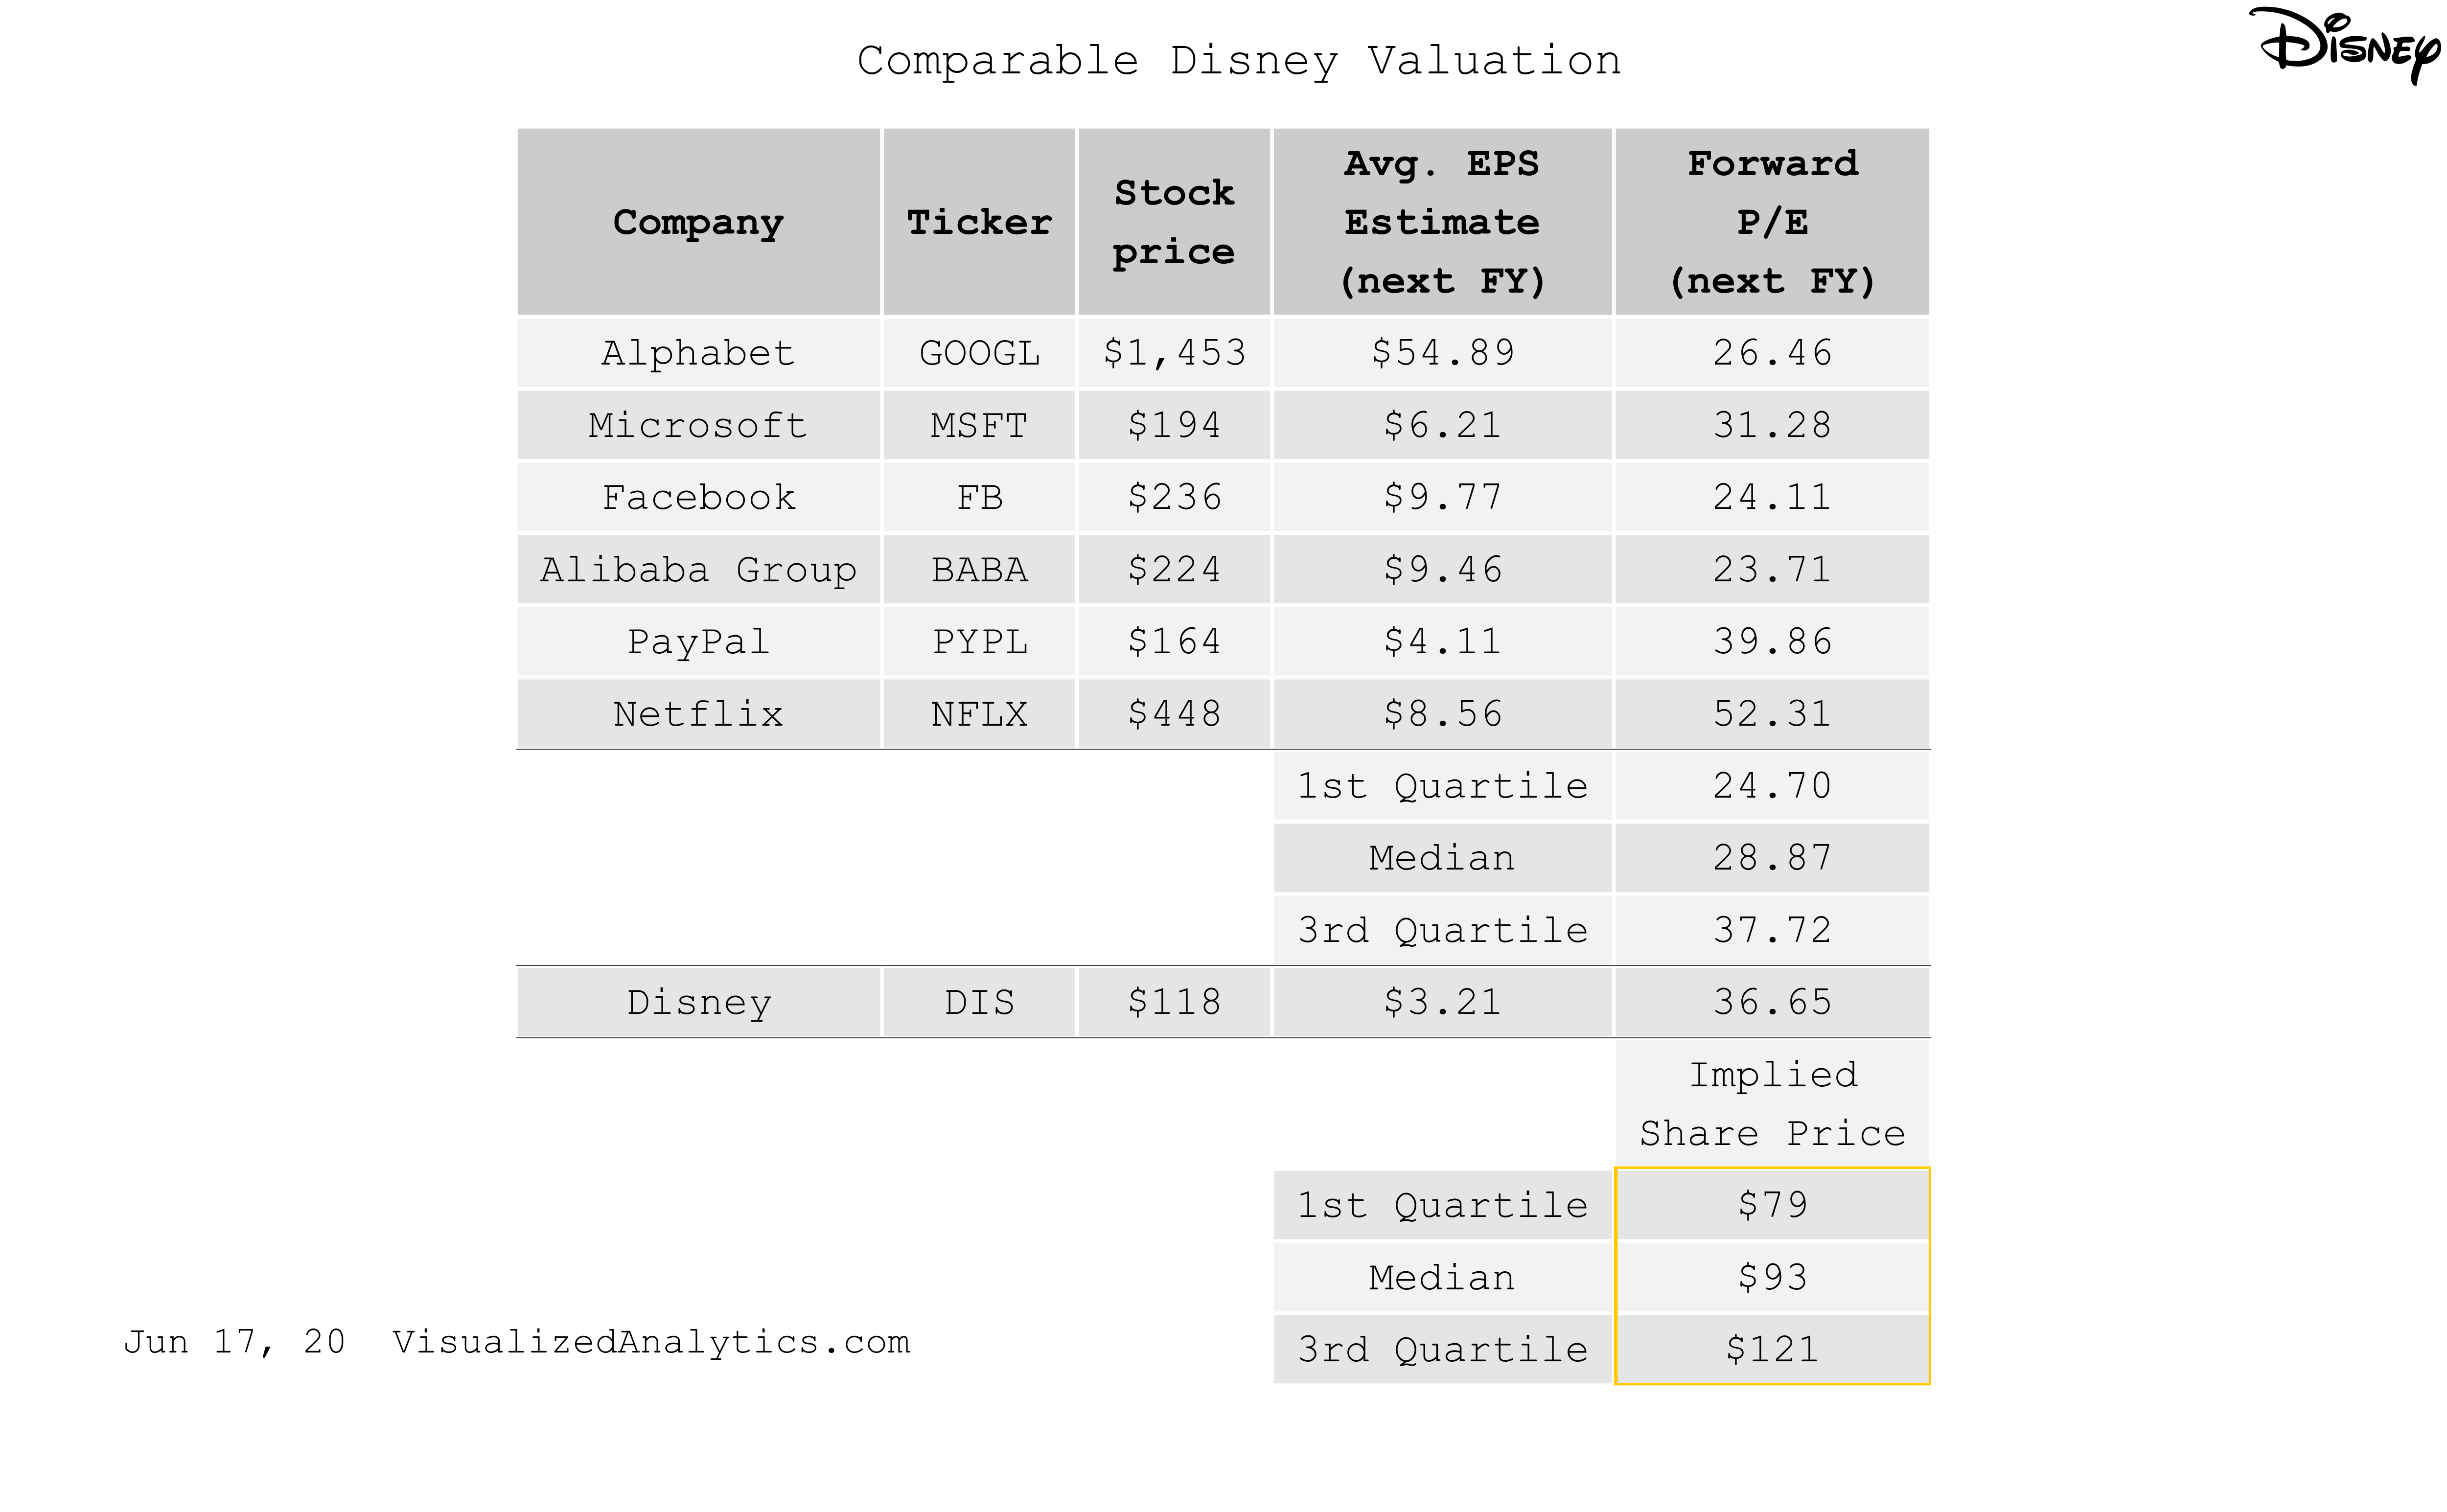The width and height of the screenshot is (2447, 1512).
Task: Select the Disney company row cell
Action: (x=698, y=1002)
